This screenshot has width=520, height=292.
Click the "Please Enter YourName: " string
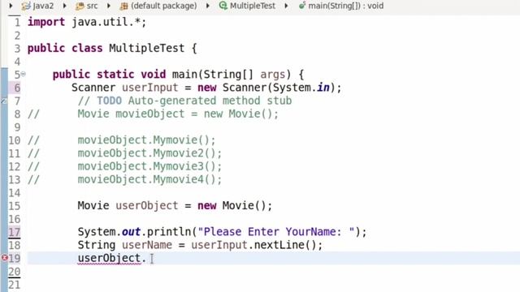coord(276,232)
